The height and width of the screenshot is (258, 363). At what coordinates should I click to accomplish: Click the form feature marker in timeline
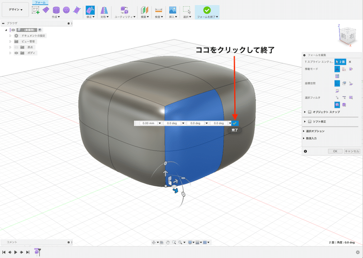click(37, 252)
